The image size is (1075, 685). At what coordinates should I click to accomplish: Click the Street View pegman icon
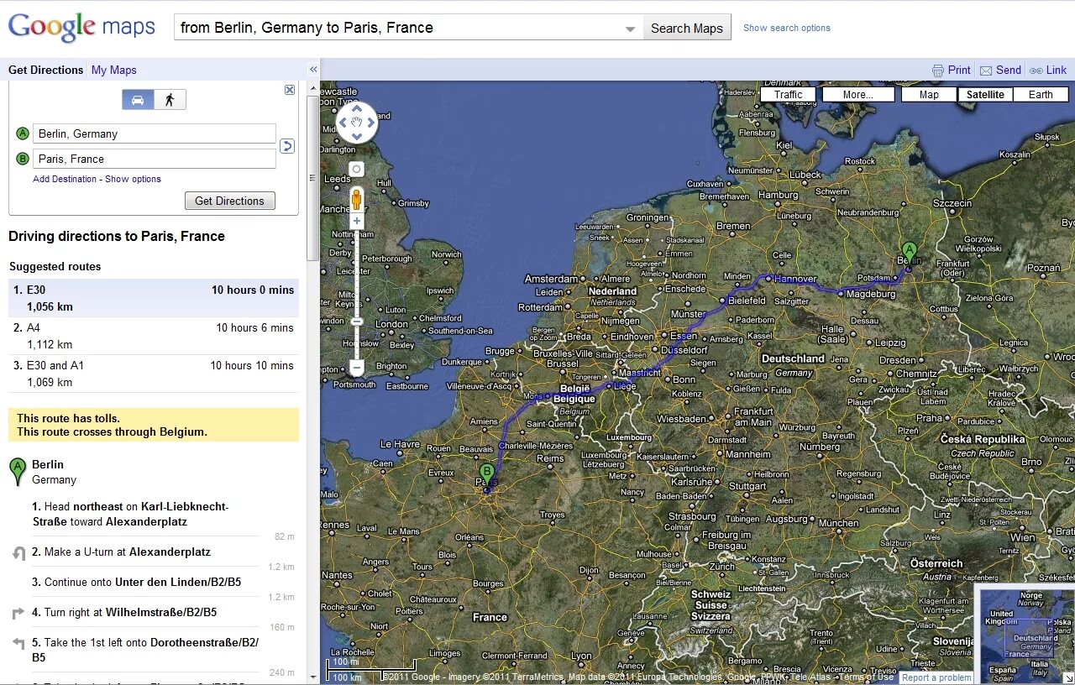[356, 199]
